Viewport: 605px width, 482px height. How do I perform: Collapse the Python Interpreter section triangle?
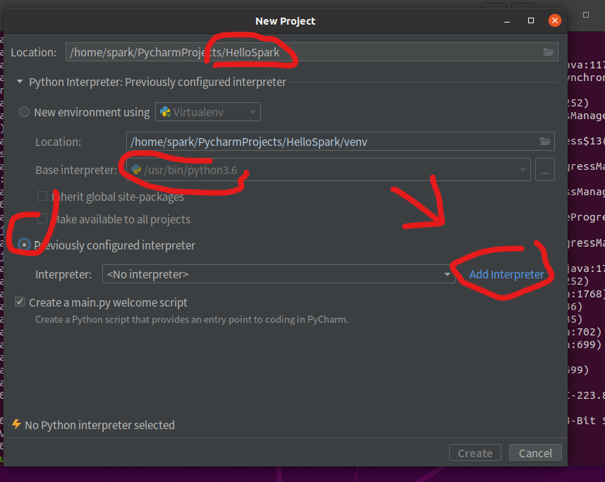(20, 82)
